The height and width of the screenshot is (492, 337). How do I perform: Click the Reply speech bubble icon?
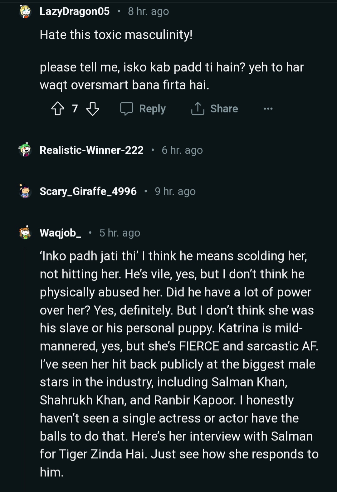pyautogui.click(x=127, y=109)
